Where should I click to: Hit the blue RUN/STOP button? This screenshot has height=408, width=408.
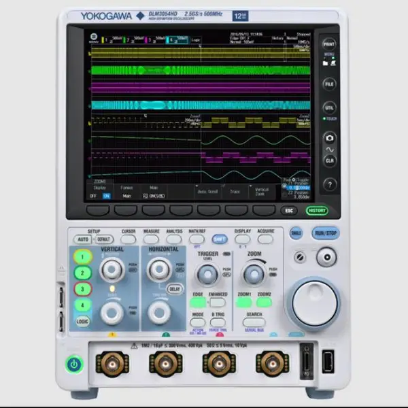(326, 233)
